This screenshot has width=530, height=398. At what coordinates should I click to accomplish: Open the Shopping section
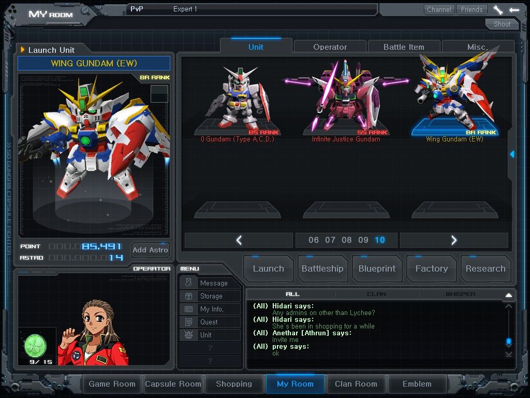[234, 384]
